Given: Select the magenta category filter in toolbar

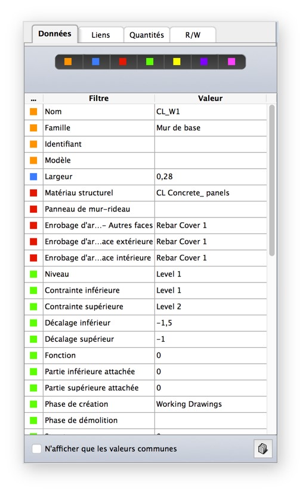Looking at the screenshot, I should [231, 62].
